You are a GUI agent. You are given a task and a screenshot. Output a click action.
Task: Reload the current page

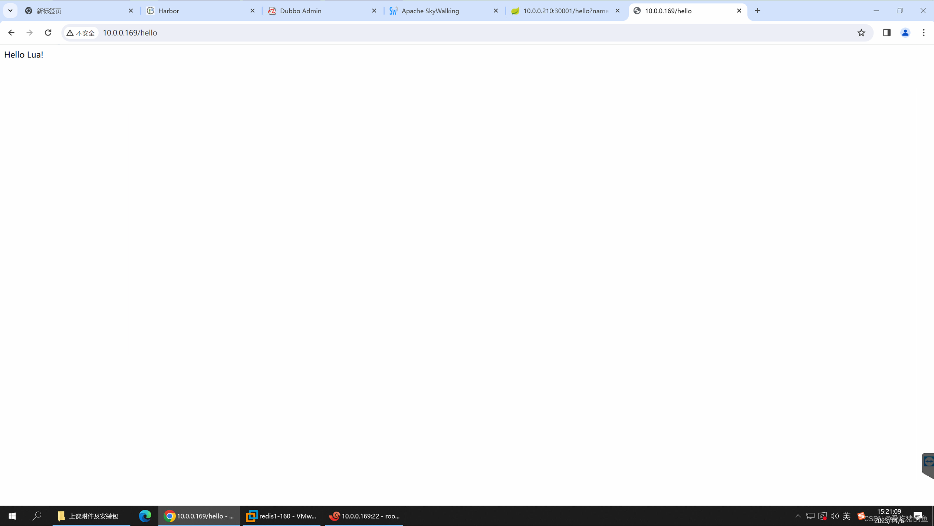coord(48,33)
